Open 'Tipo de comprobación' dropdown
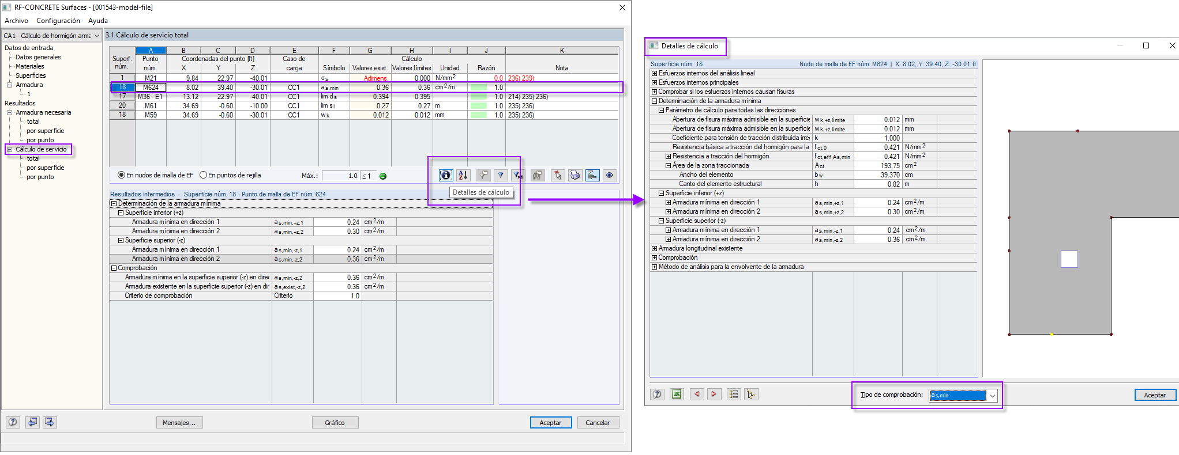 pyautogui.click(x=993, y=396)
